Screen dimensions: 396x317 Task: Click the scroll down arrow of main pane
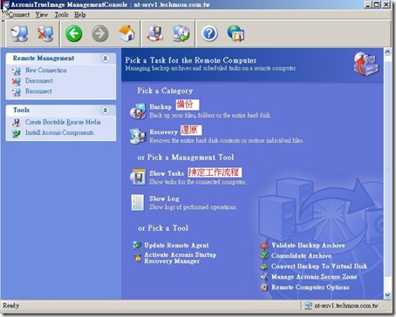(387, 295)
